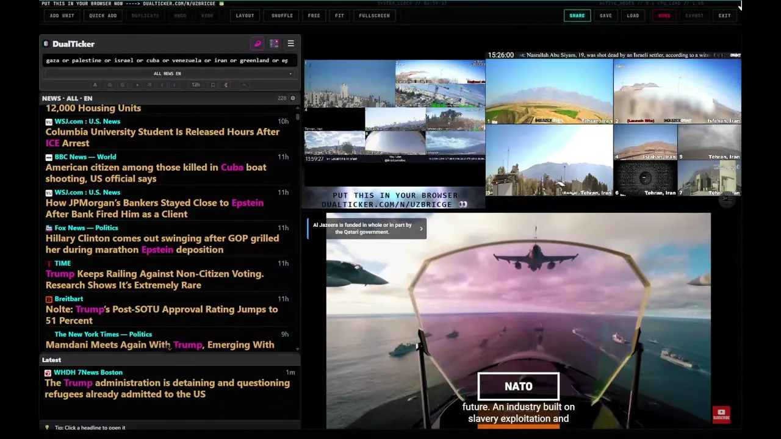Click SAVE in top toolbar
This screenshot has width=781, height=439.
pos(606,16)
